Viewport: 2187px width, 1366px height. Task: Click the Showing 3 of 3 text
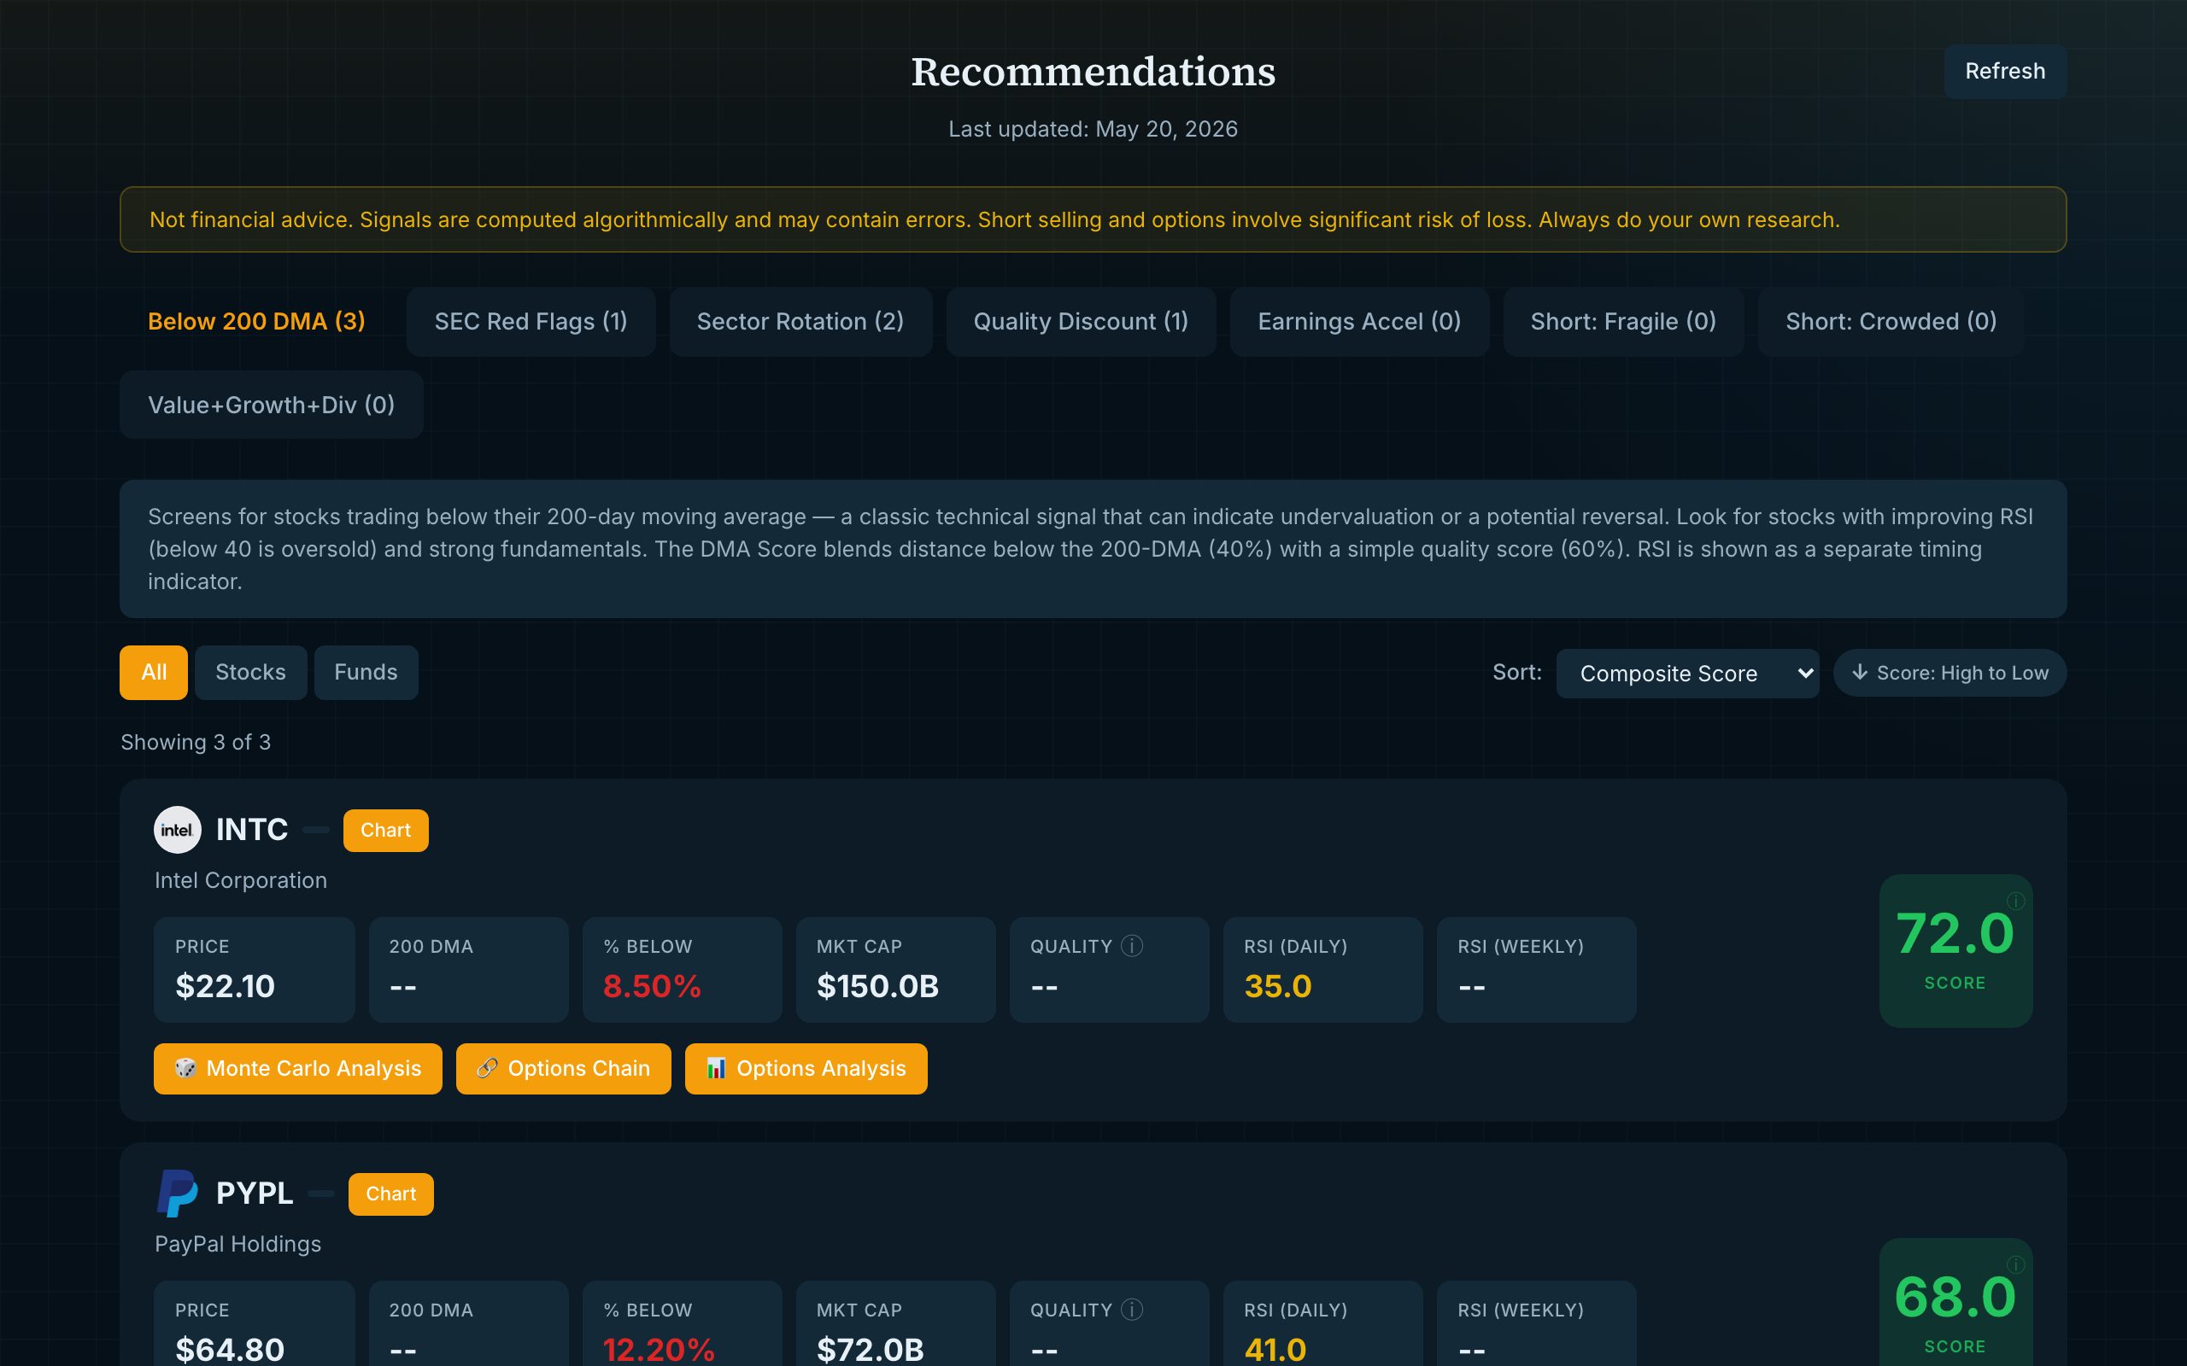pos(196,742)
